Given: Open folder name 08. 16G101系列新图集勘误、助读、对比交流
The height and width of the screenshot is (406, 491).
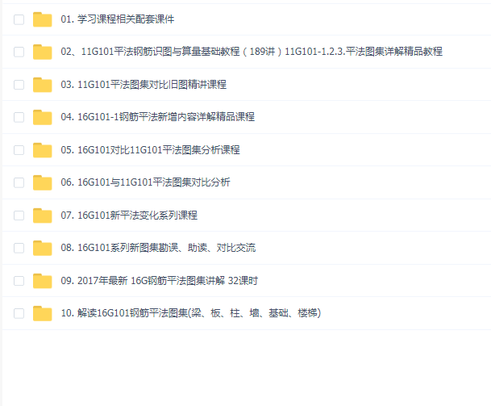Looking at the screenshot, I should [158, 248].
